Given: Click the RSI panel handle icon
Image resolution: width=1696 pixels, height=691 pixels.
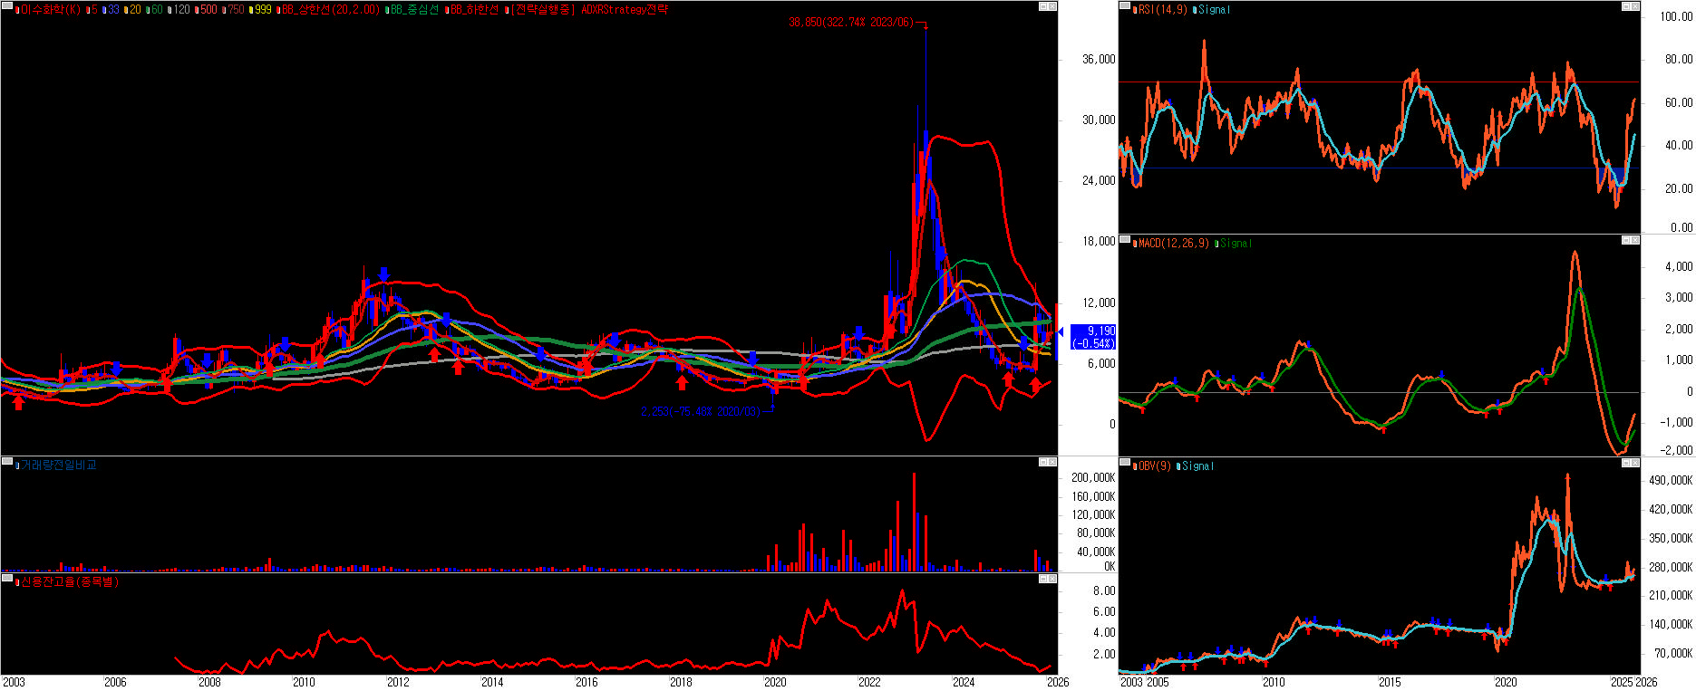Looking at the screenshot, I should (1125, 6).
